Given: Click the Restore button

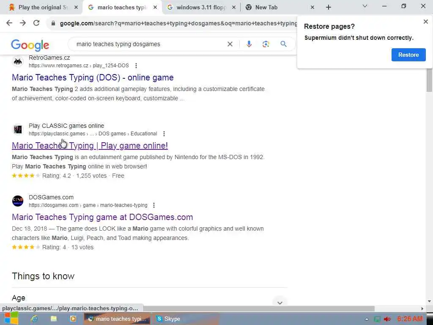Looking at the screenshot, I should 408,55.
